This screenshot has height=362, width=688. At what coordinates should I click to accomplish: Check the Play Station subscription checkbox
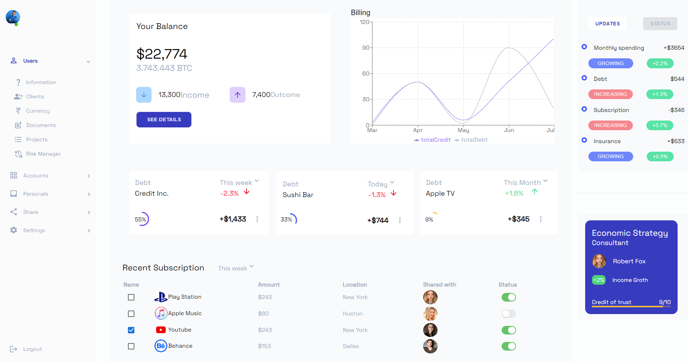pyautogui.click(x=131, y=297)
